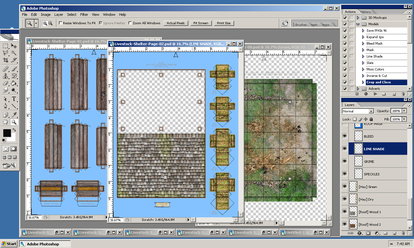Switch to Quick Mask mode

(14, 149)
